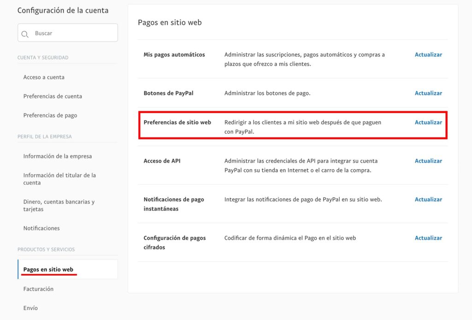Screen dimensions: 472x320
Task: Click the Configuración de la cuenta title
Action: coord(63,11)
